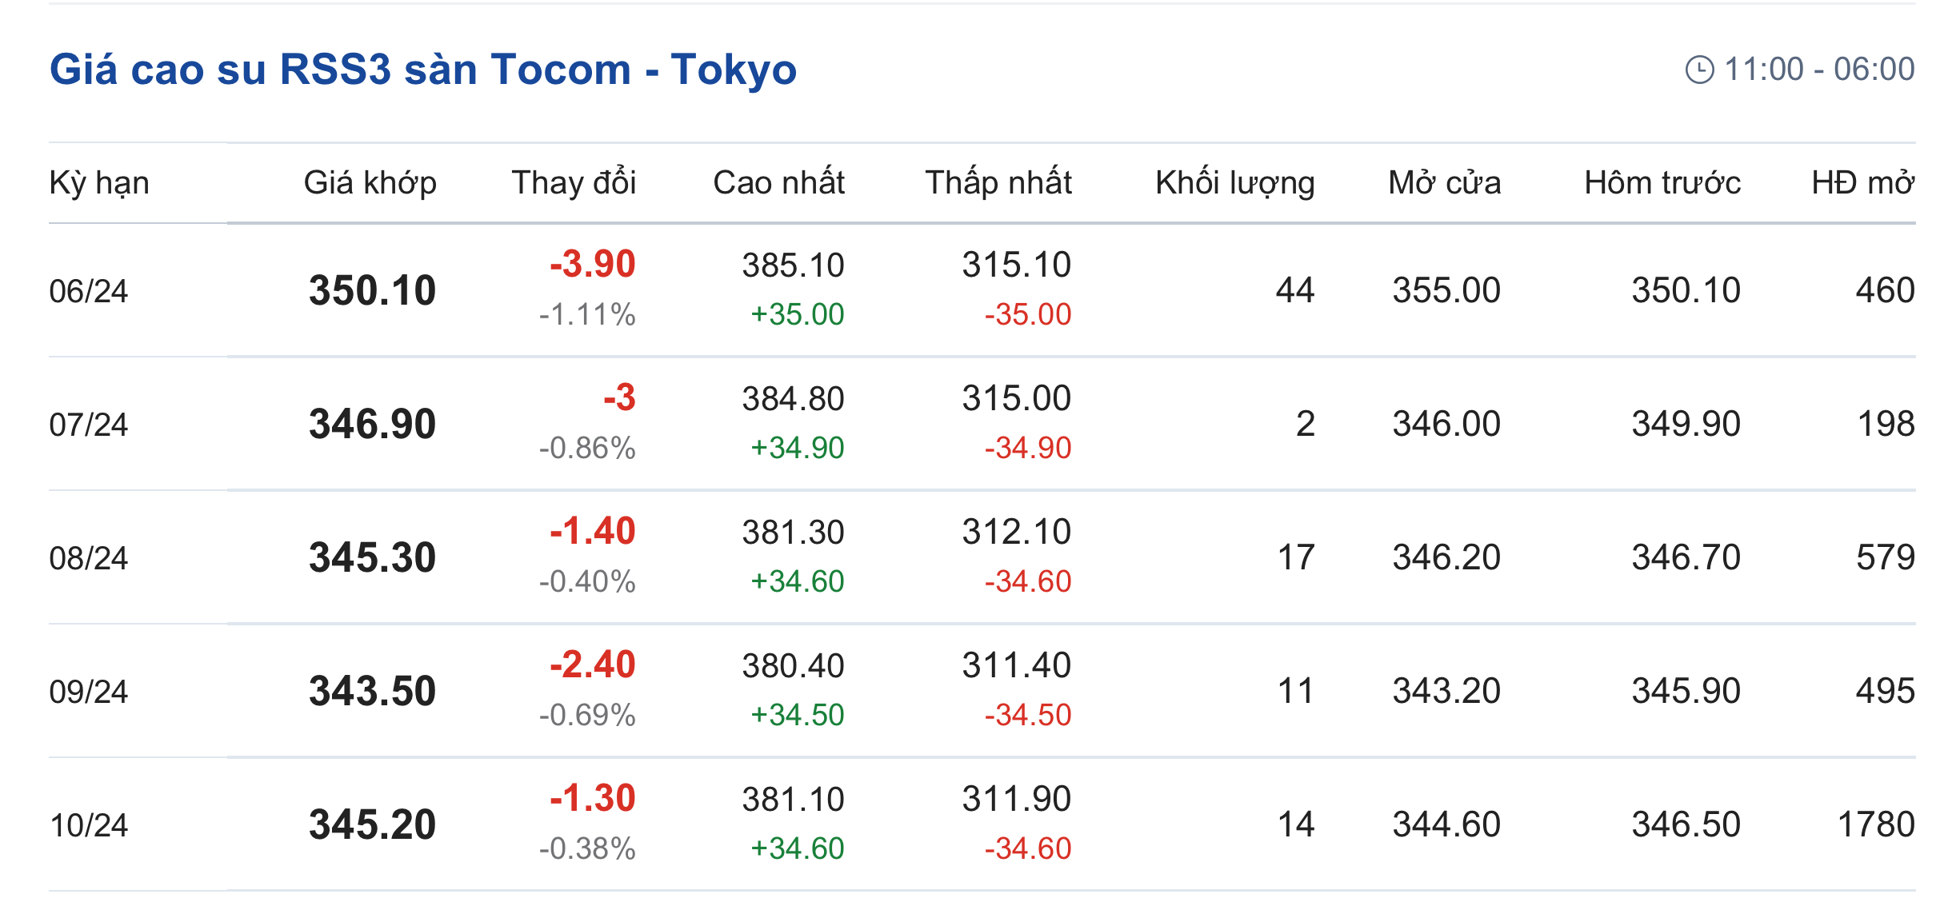Click the Kỳ hạn column header
Viewport: 1952px width, 902px height.
(99, 183)
